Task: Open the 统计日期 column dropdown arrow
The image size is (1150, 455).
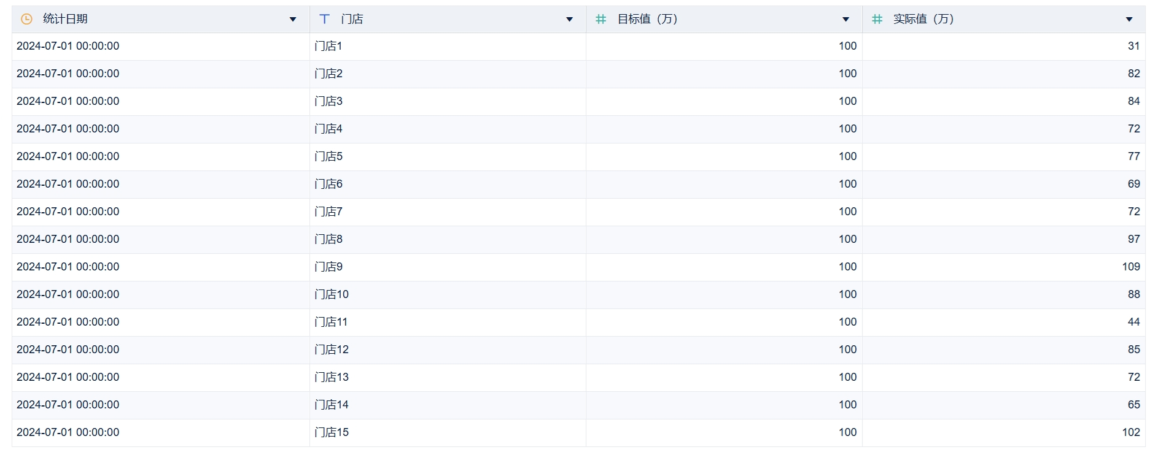Action: coord(293,20)
